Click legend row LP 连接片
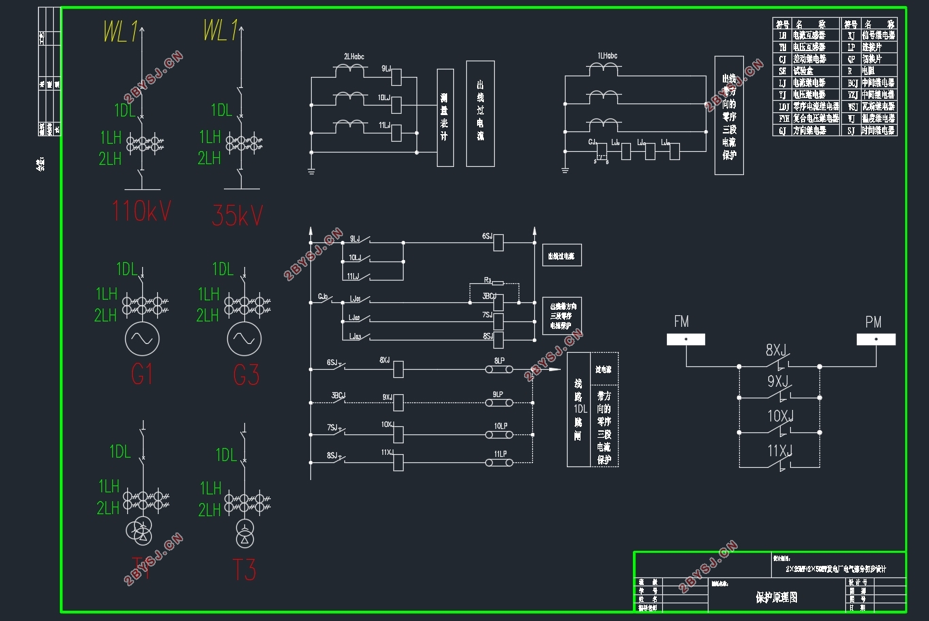Viewport: 929px width, 621px height. (870, 47)
